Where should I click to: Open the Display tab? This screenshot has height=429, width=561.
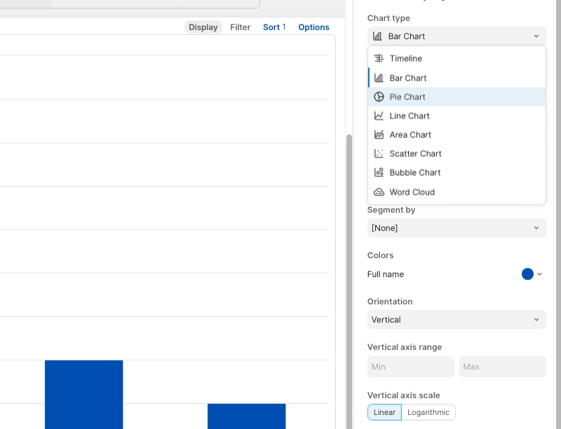[203, 27]
